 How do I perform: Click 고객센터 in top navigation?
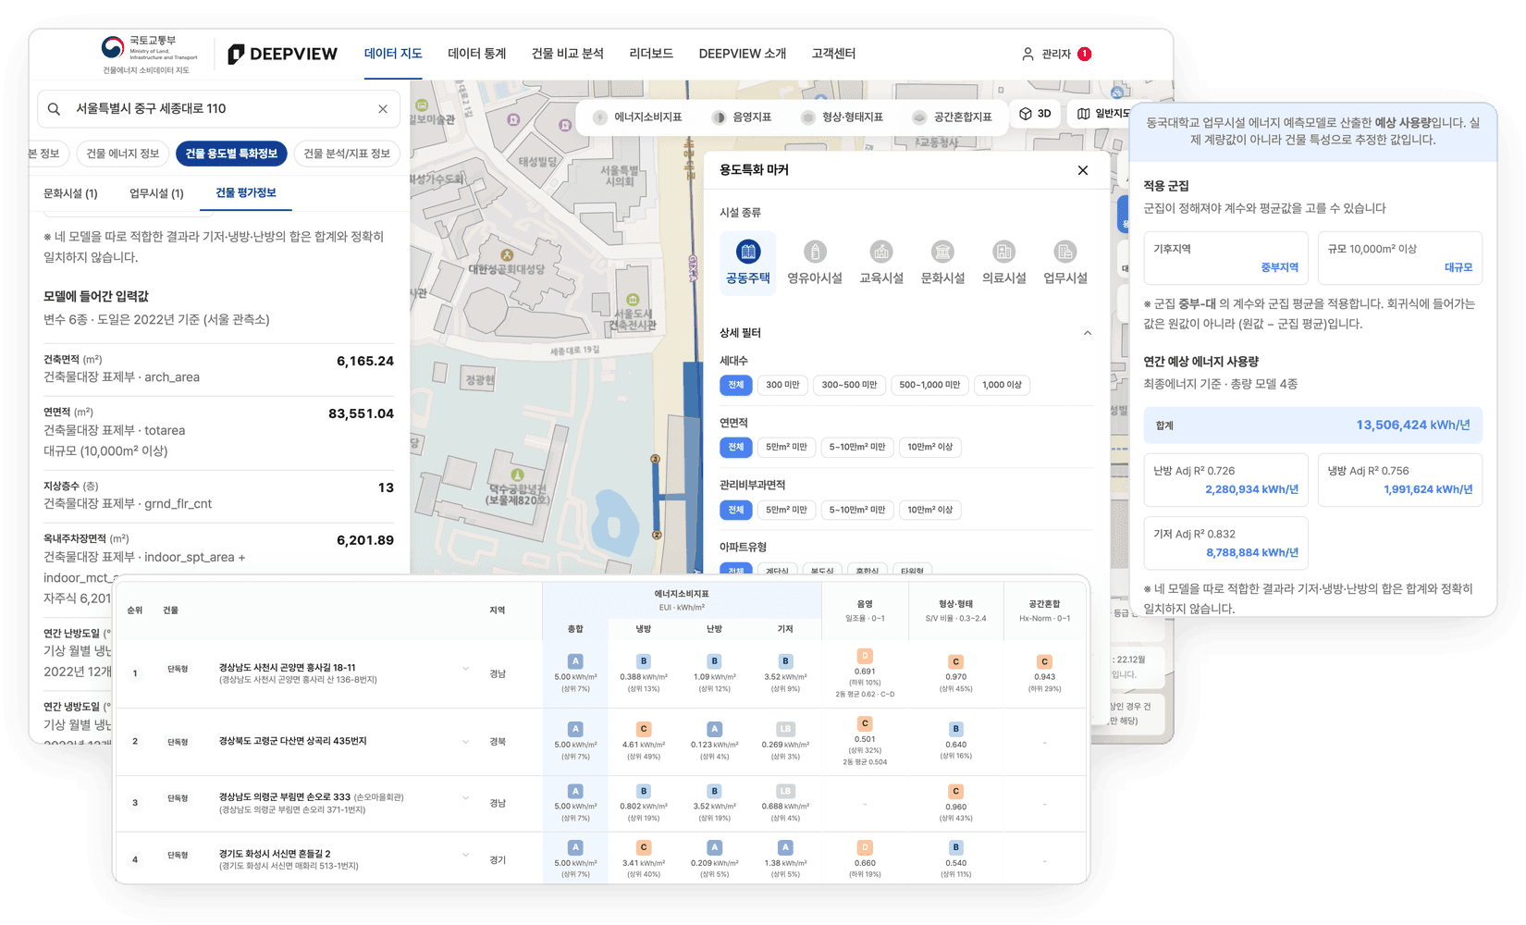coord(833,54)
